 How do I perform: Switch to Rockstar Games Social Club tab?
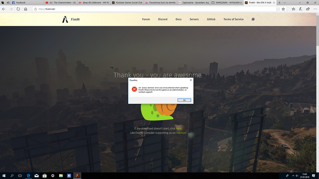click(x=127, y=2)
